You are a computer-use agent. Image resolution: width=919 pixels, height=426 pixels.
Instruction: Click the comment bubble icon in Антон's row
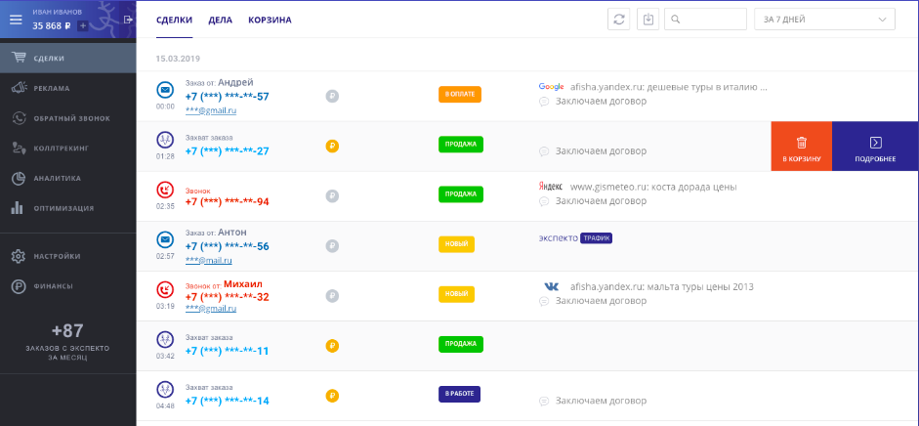pyautogui.click(x=544, y=251)
